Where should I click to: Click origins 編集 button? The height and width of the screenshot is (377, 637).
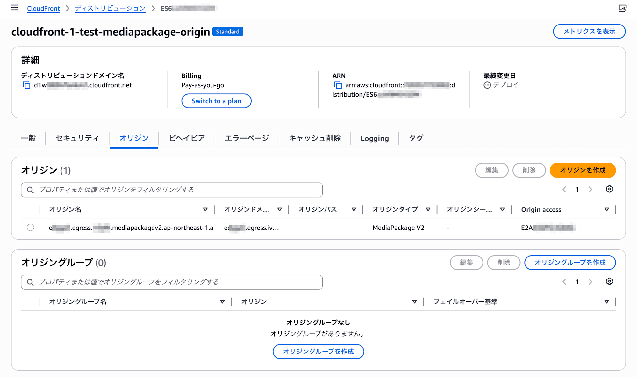tap(491, 170)
